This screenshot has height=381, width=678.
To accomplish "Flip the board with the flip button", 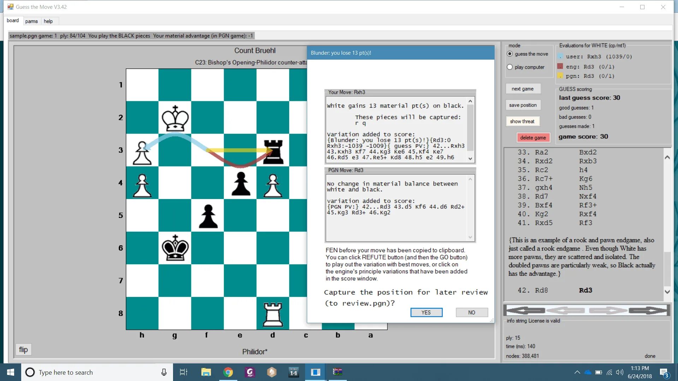I will (x=23, y=350).
